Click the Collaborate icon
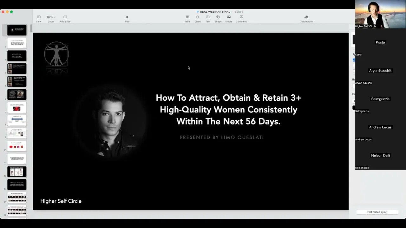Image resolution: width=406 pixels, height=228 pixels. tap(306, 17)
